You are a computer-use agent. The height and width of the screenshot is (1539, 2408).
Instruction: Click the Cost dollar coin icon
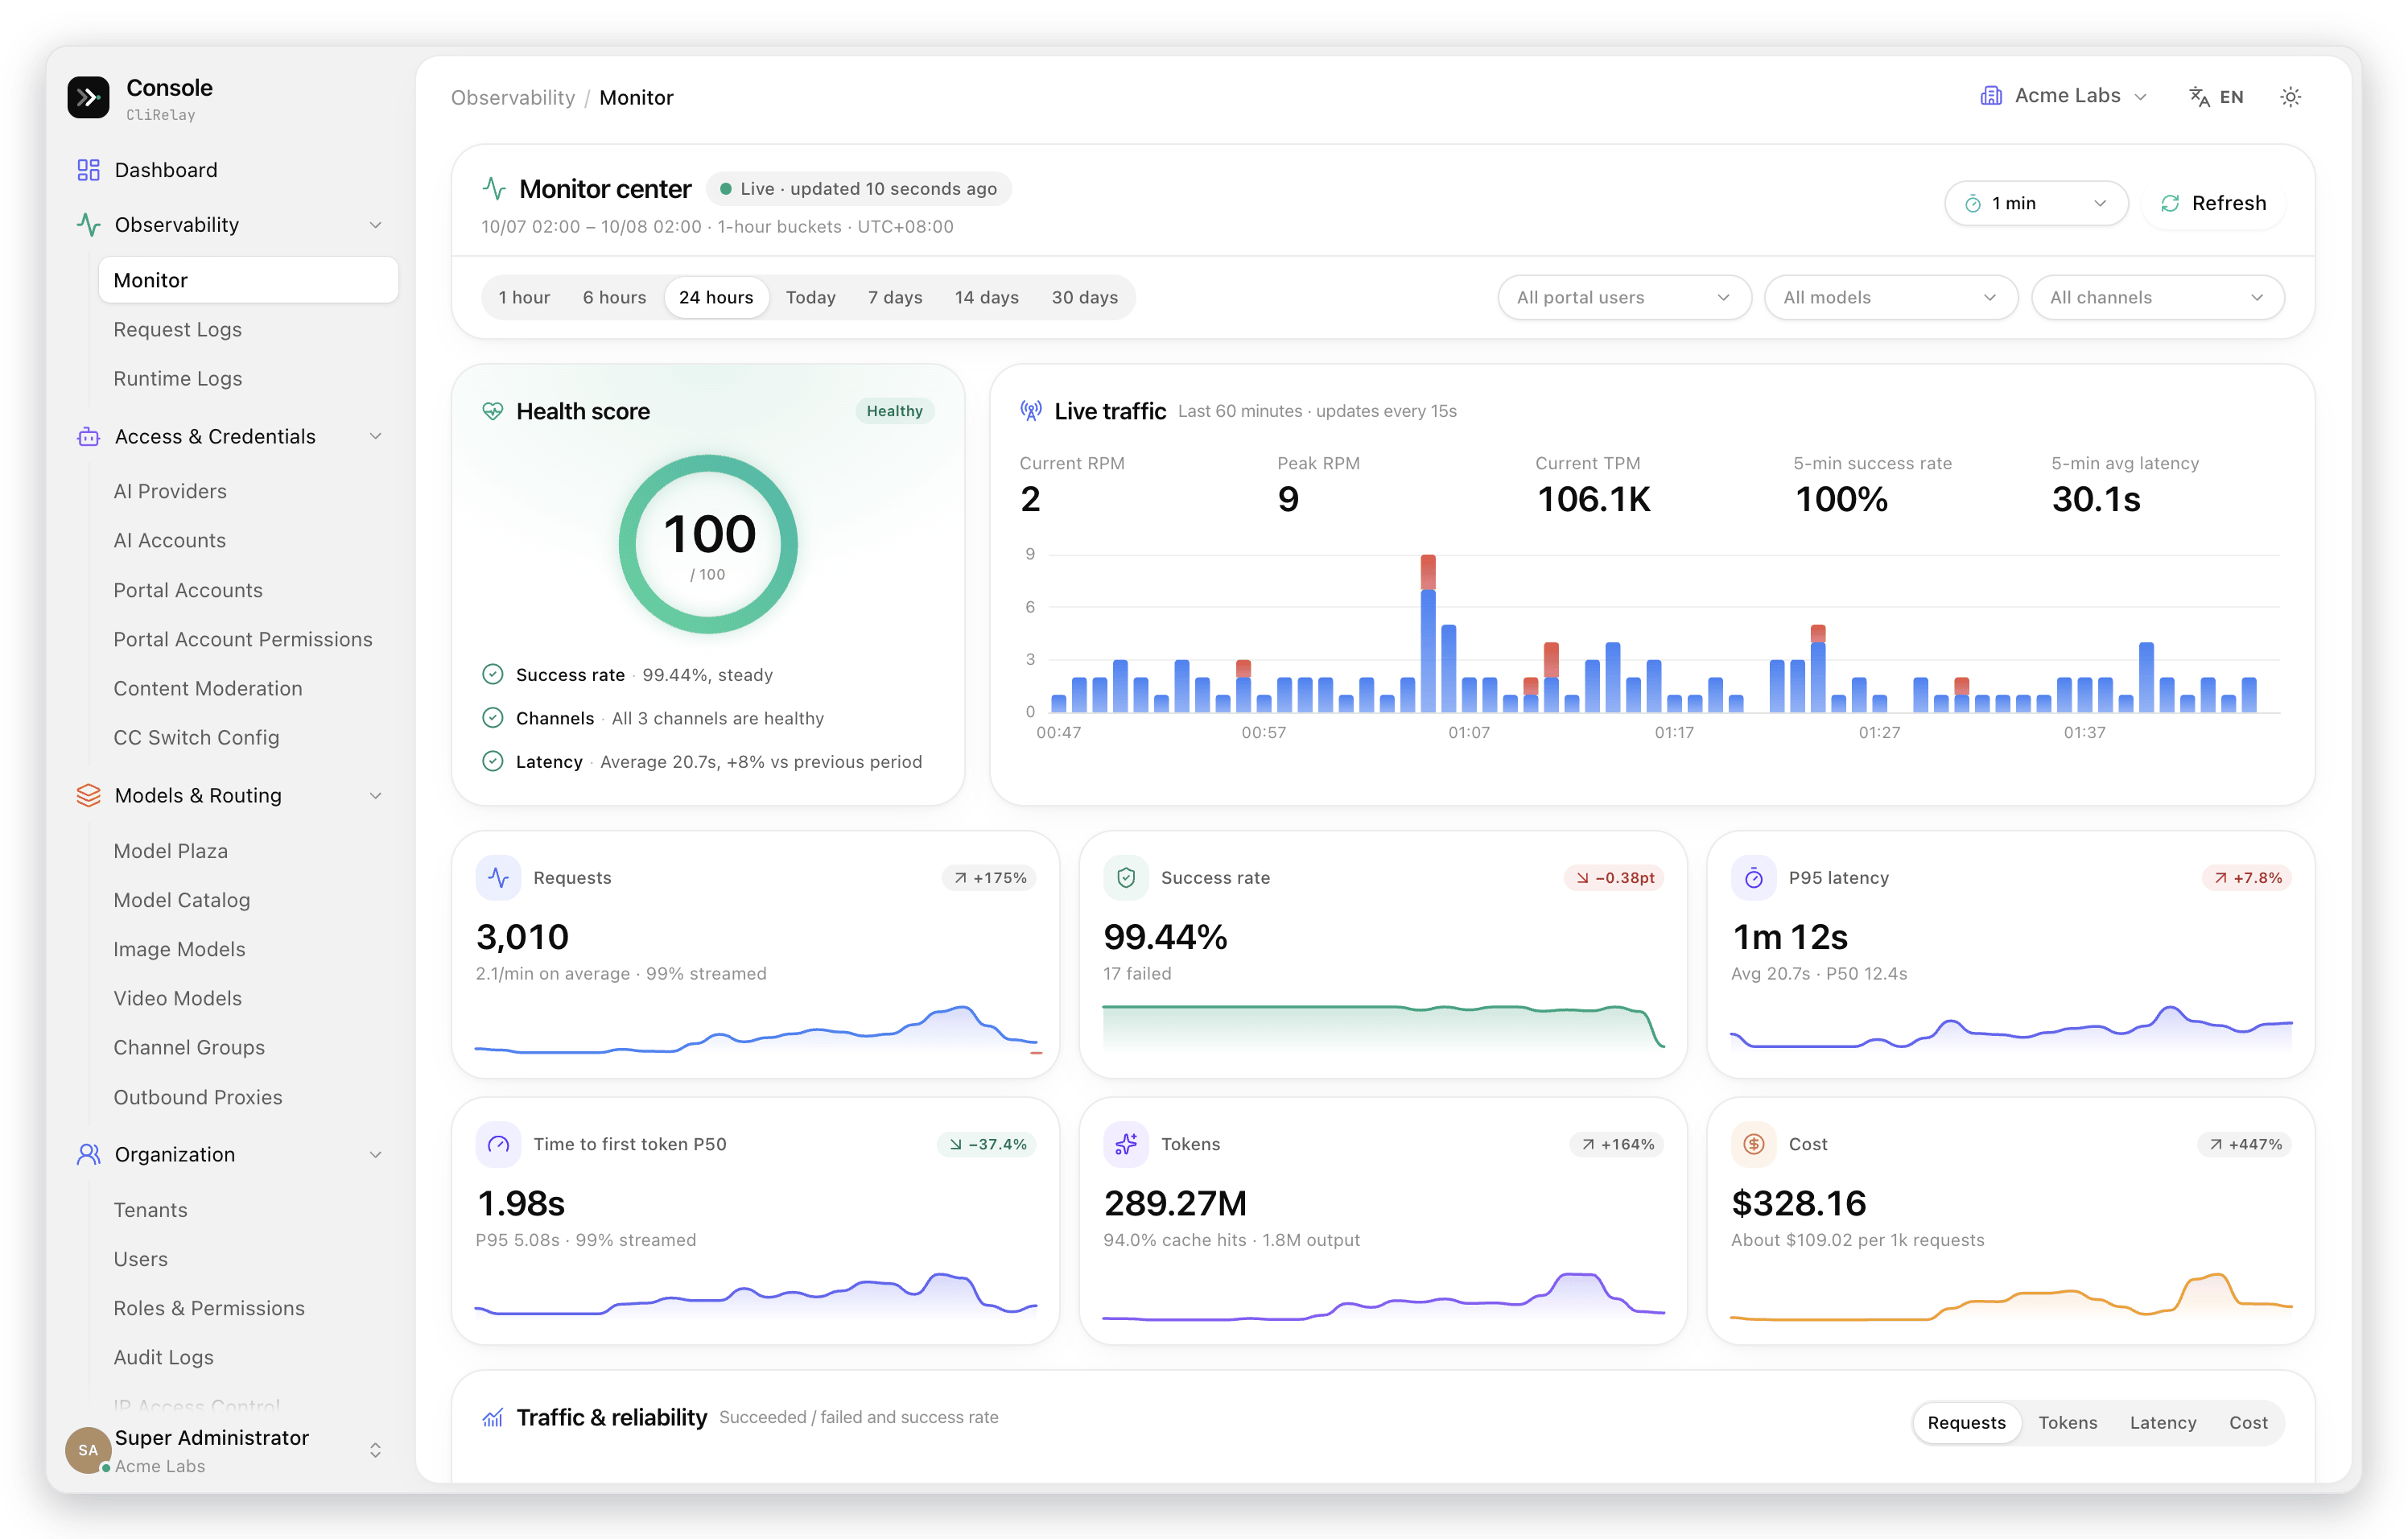pos(1754,1144)
